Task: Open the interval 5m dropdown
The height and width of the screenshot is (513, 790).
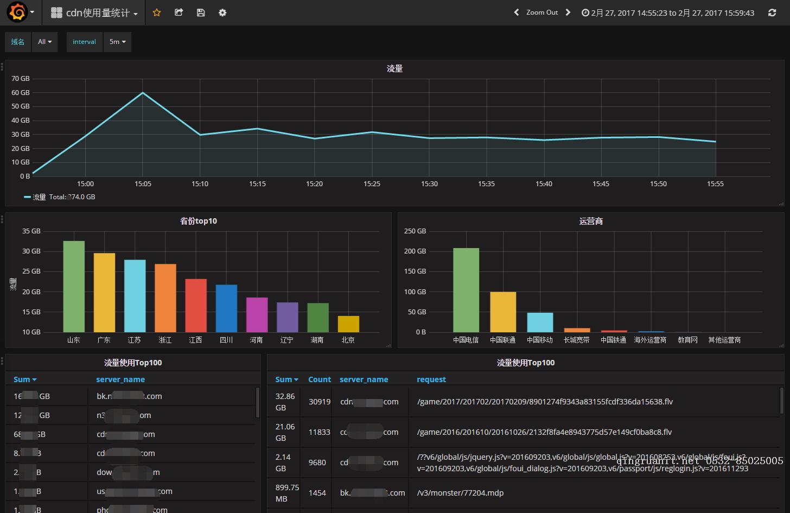Action: click(117, 42)
